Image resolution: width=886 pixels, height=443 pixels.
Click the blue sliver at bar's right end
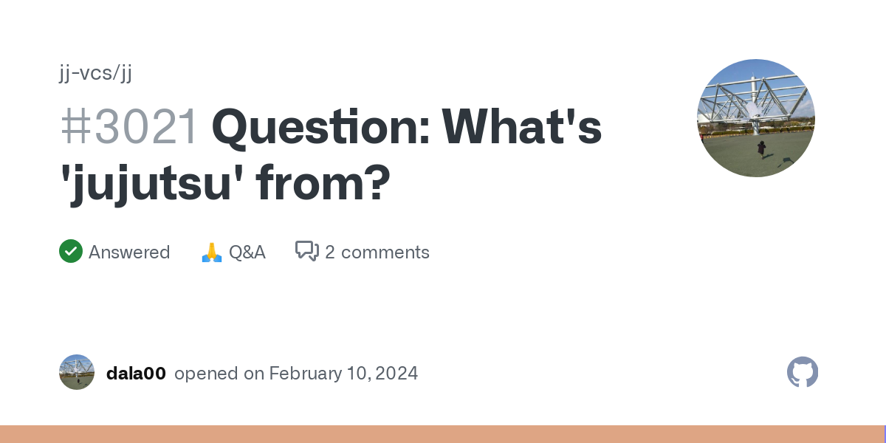pos(885,434)
